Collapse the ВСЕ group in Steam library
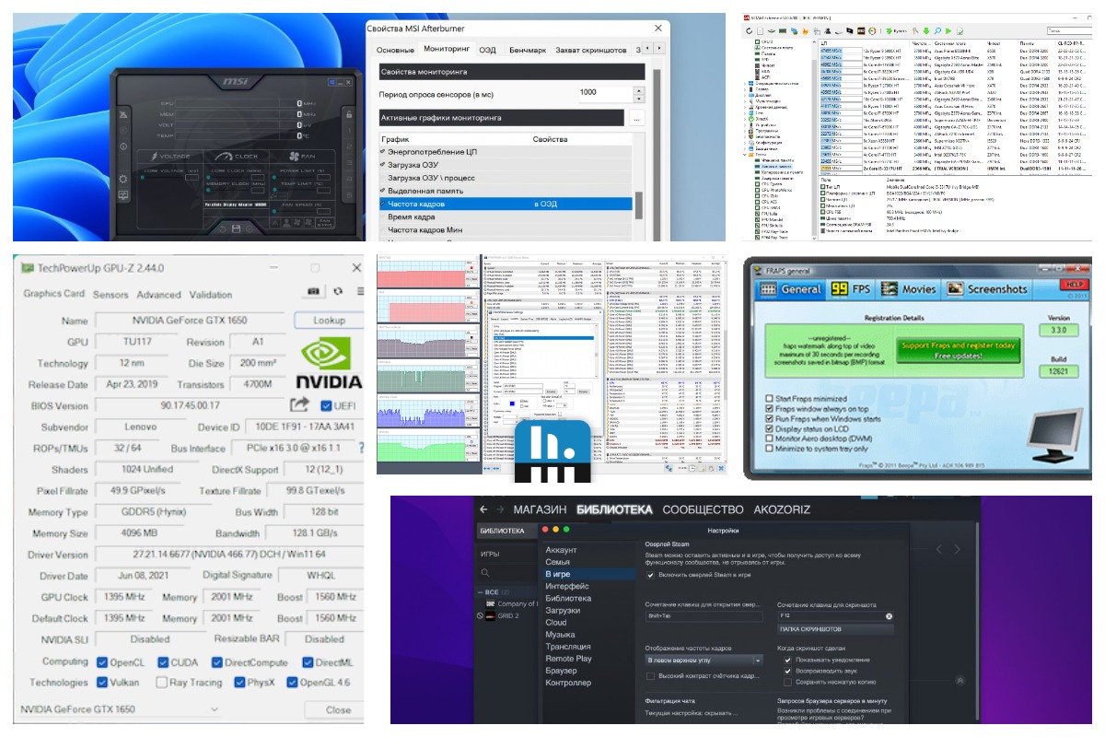Screen dimensions: 1105x737 pos(480,592)
